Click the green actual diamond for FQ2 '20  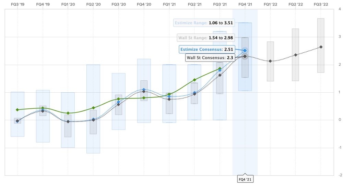[93, 108]
